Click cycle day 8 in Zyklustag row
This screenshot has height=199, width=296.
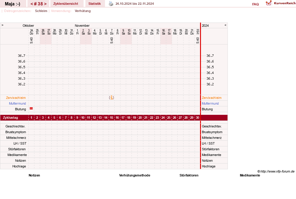point(72,118)
